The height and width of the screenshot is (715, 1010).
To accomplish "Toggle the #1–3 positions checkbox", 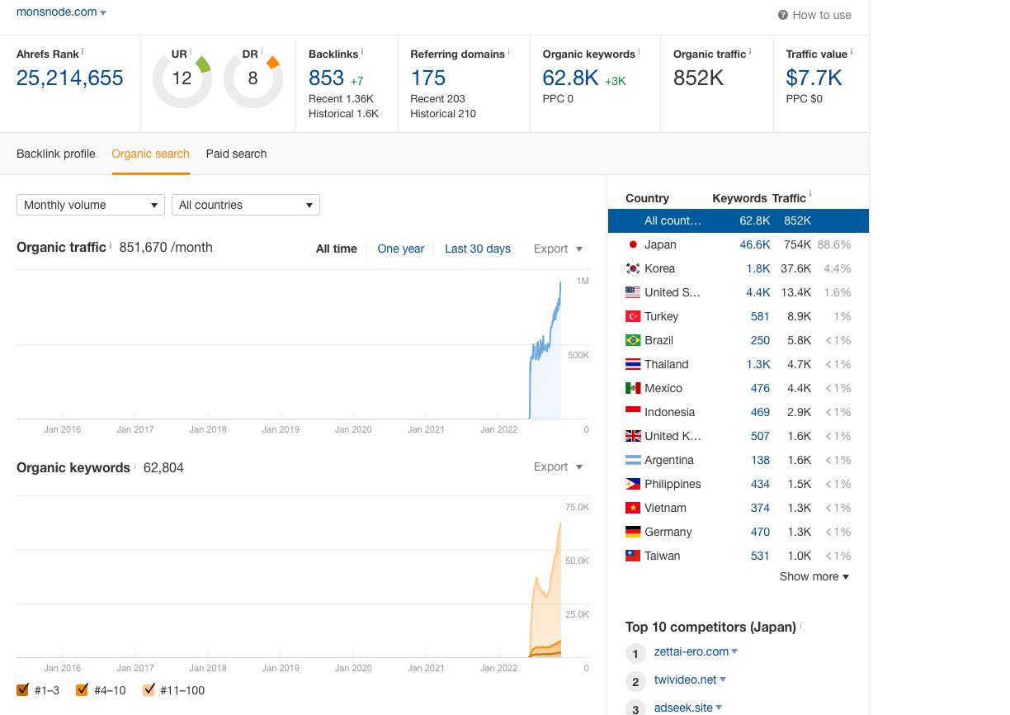I will click(22, 689).
